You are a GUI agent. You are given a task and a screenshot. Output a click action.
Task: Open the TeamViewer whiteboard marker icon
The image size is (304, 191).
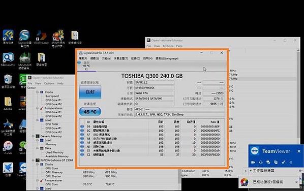tap(283, 162)
